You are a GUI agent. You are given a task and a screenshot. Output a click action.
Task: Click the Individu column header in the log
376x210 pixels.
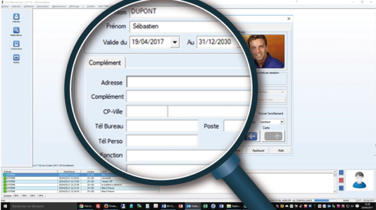(30, 171)
